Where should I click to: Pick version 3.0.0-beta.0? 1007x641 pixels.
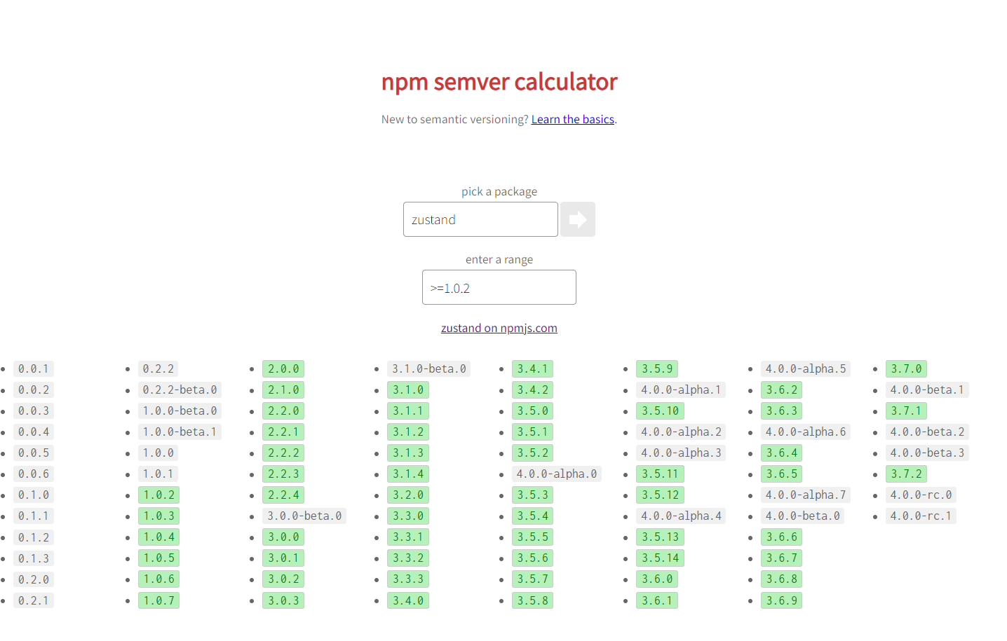(x=305, y=516)
